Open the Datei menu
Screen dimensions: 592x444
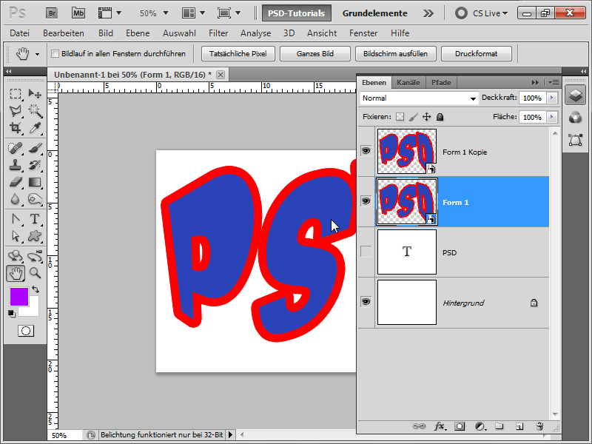[20, 33]
